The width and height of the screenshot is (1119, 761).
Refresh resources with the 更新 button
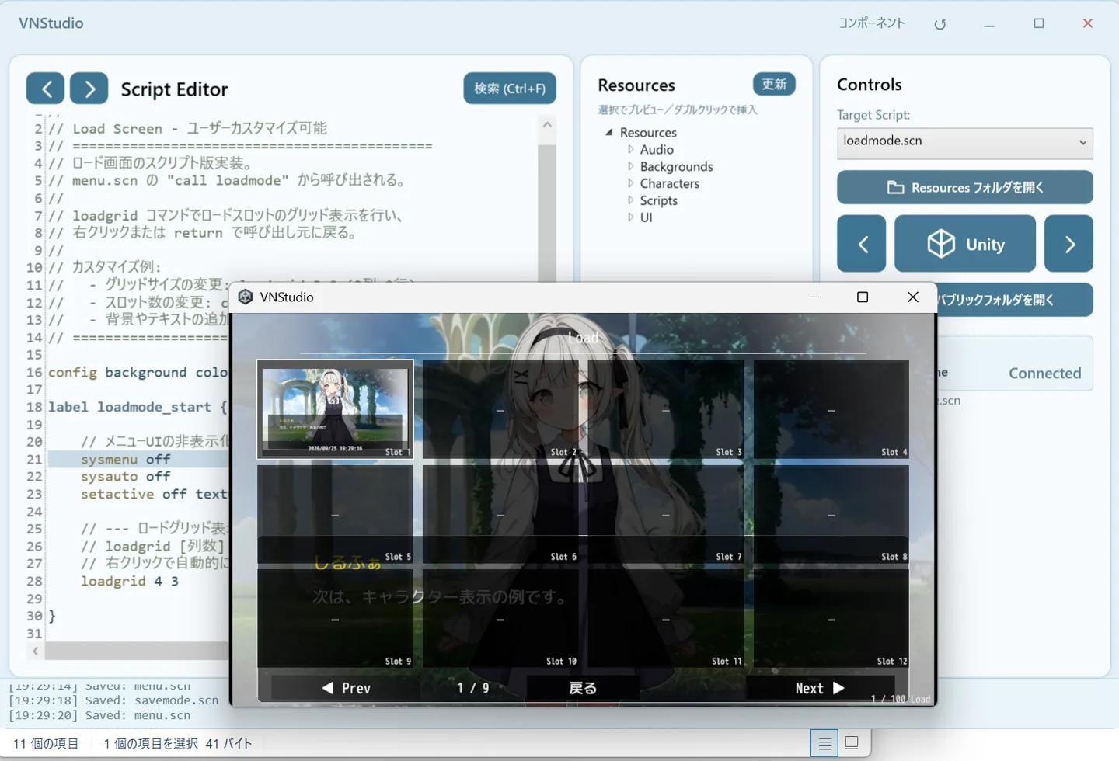tap(774, 84)
